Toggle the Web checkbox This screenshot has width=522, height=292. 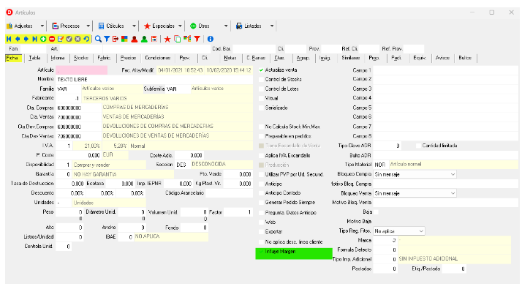261,222
